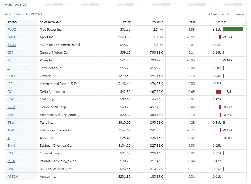Click the red -0.65% bar for Apple
The height and width of the screenshot is (184, 251).
(220, 37)
